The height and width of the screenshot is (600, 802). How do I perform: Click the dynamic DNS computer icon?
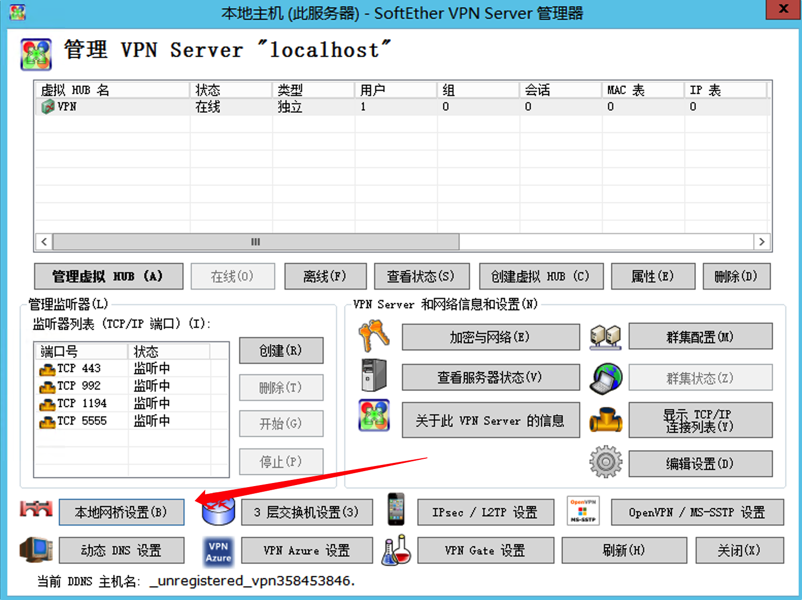[36, 549]
